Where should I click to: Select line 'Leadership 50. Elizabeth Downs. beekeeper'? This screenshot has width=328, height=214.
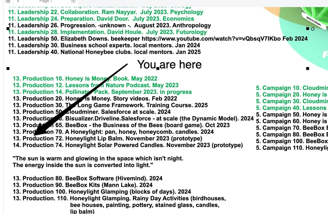(x=158, y=39)
